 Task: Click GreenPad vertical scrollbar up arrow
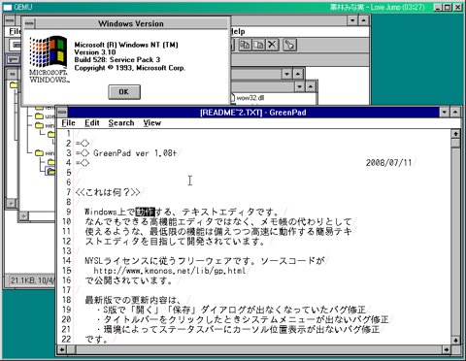[455, 134]
